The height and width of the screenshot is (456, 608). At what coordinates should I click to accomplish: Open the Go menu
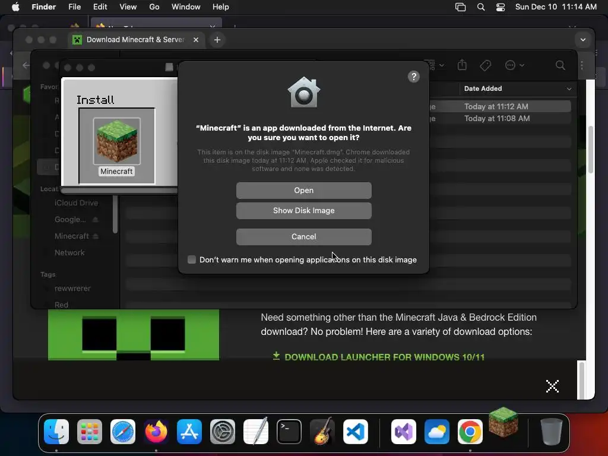pyautogui.click(x=154, y=7)
